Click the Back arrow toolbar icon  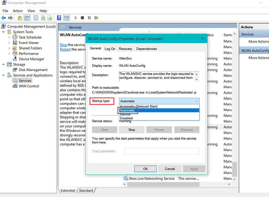tap(4, 18)
